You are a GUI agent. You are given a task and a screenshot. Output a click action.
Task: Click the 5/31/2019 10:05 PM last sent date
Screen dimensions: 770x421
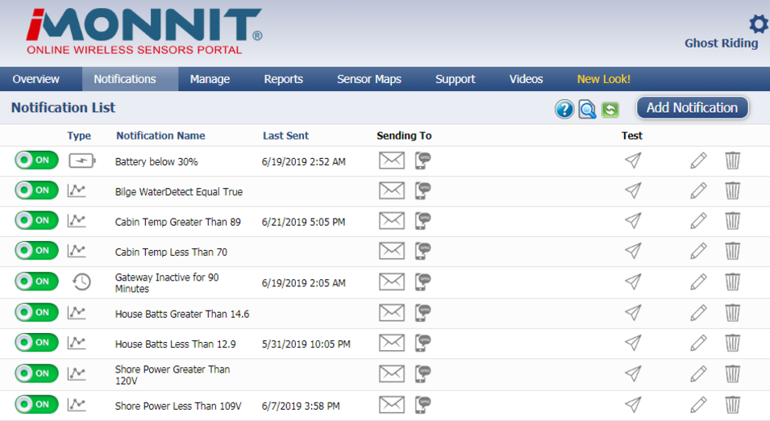click(306, 344)
